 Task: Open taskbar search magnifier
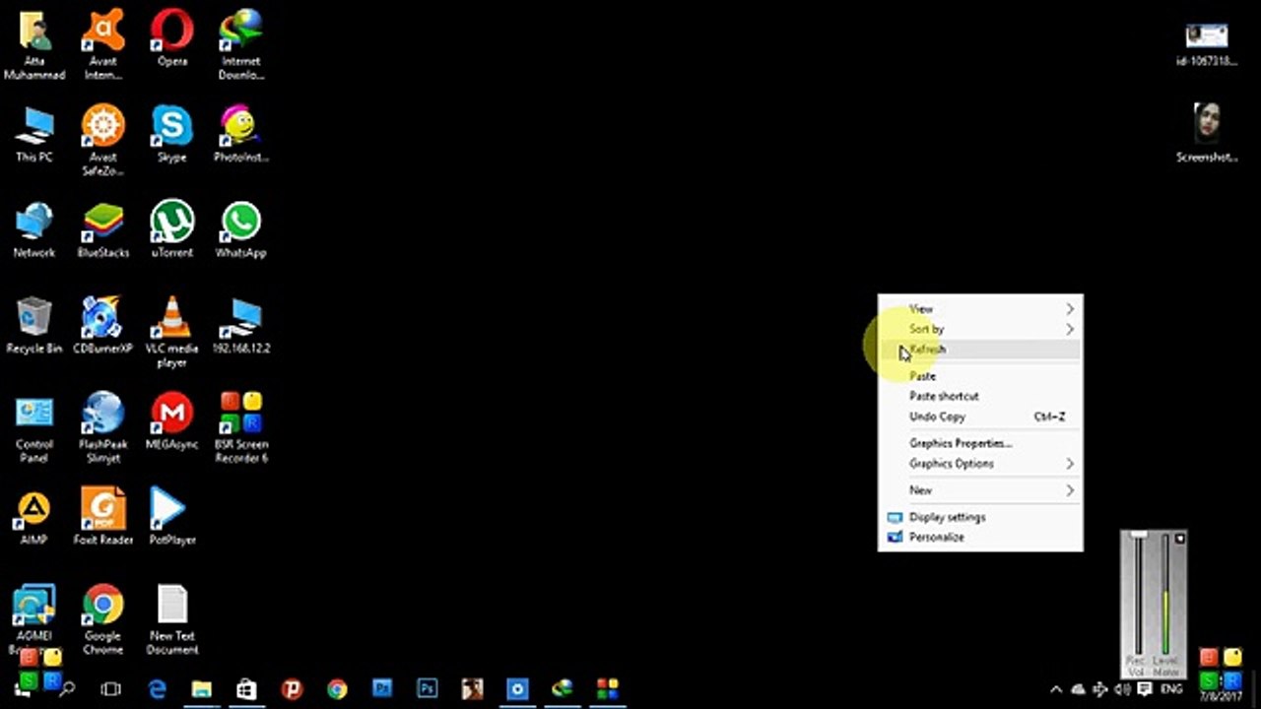(x=67, y=689)
